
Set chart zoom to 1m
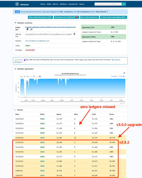click(x=24, y=77)
